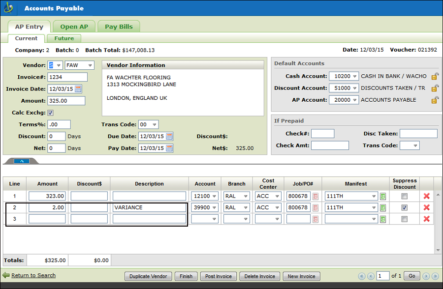Click green manifest icon on line 1
443x289 pixels.
(383, 196)
